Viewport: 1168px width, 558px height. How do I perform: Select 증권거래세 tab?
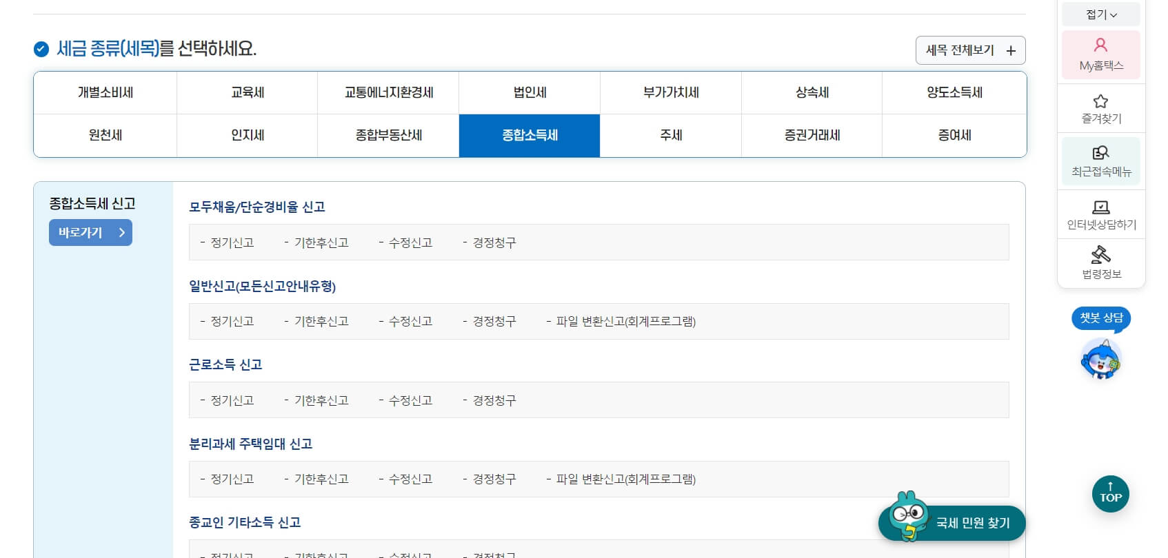pos(812,135)
